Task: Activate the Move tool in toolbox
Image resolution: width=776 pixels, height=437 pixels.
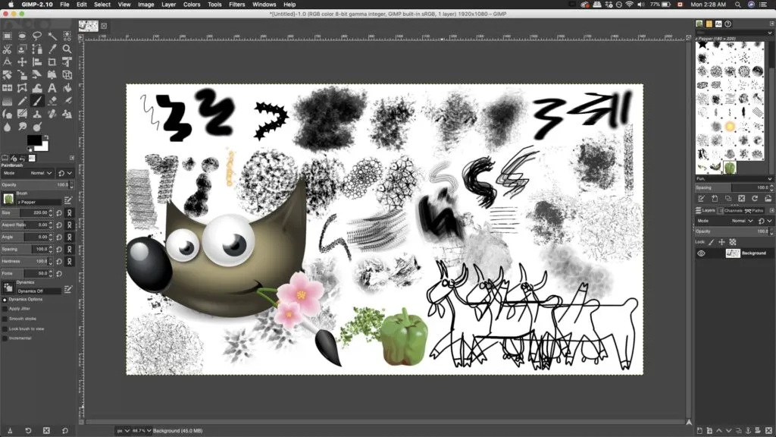Action: [22, 61]
